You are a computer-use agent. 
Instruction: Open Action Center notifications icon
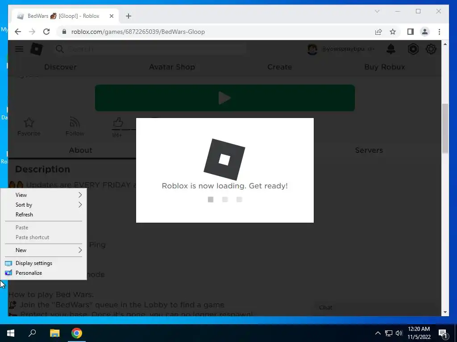coord(443,334)
